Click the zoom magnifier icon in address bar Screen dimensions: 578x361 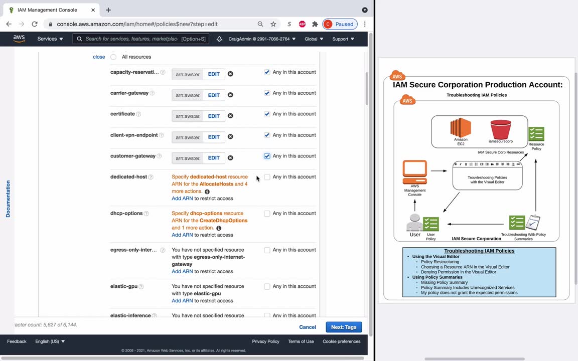coord(260,24)
